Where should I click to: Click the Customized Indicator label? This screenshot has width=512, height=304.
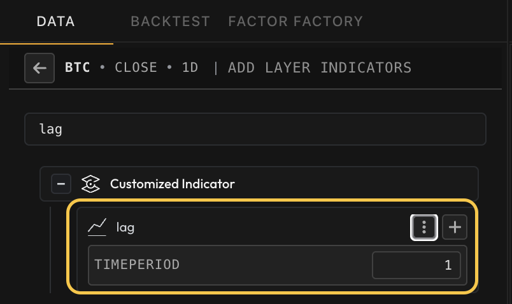coord(172,184)
